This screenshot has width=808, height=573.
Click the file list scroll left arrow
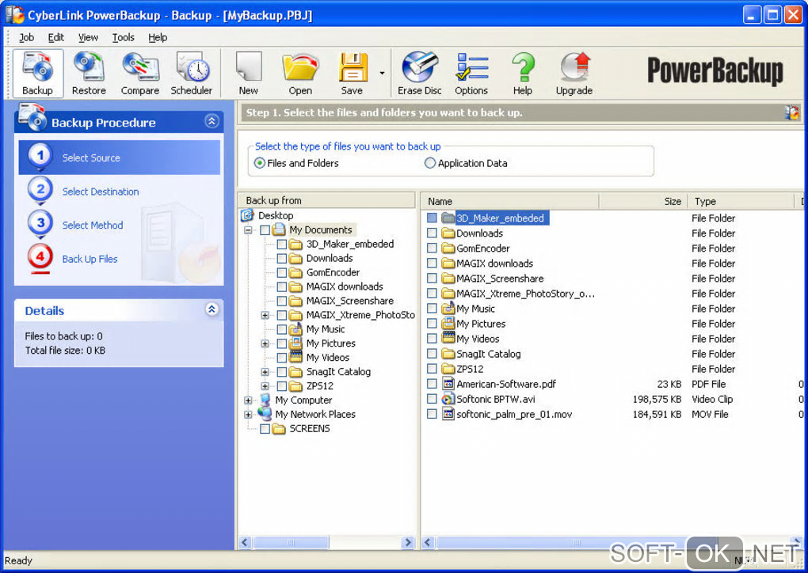coord(428,542)
